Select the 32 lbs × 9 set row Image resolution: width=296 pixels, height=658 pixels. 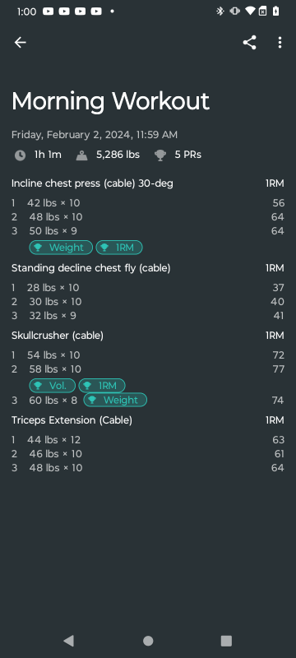(x=148, y=316)
